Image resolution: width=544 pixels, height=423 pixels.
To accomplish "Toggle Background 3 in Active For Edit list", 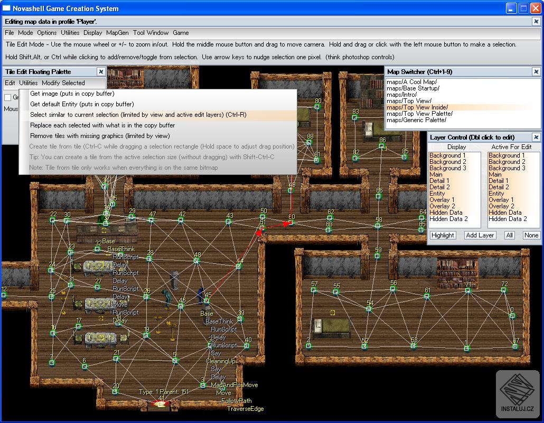I will pyautogui.click(x=514, y=168).
